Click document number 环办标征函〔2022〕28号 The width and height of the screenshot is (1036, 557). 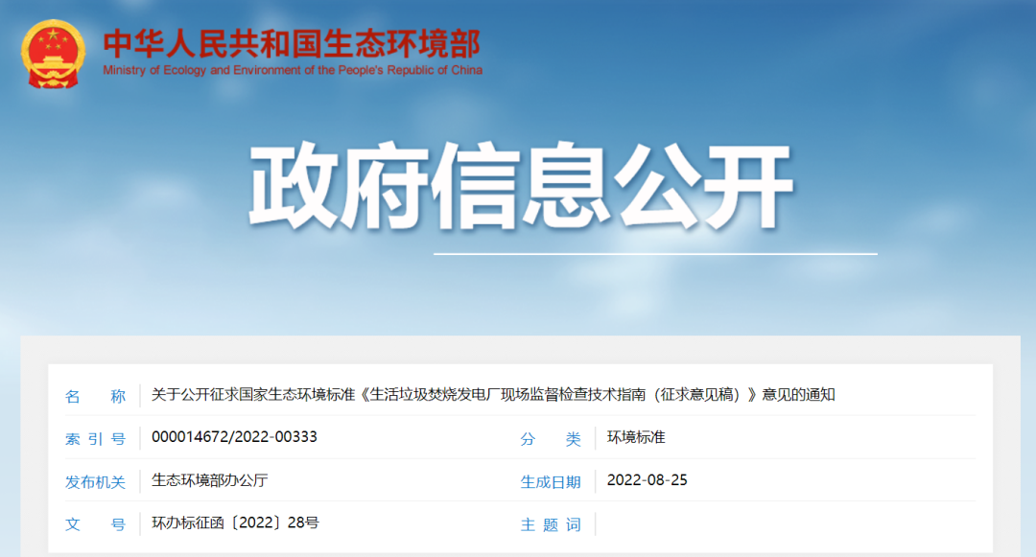235,523
